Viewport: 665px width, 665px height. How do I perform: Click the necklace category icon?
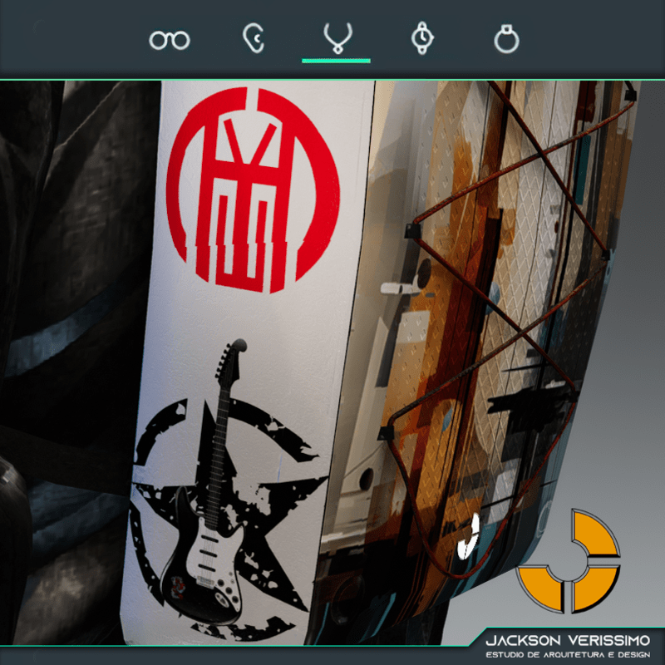(336, 38)
